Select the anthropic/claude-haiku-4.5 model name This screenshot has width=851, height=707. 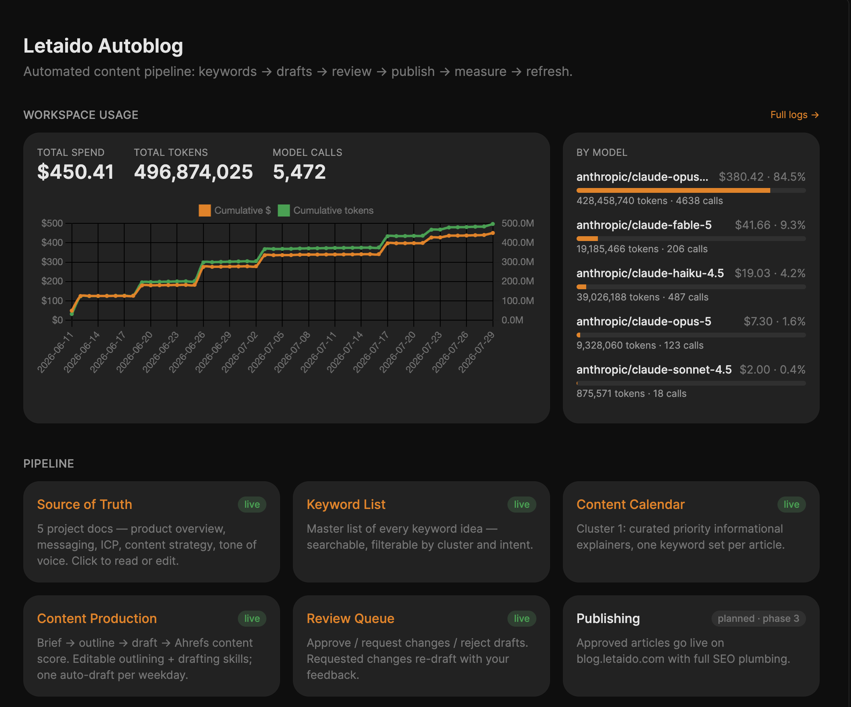point(650,274)
